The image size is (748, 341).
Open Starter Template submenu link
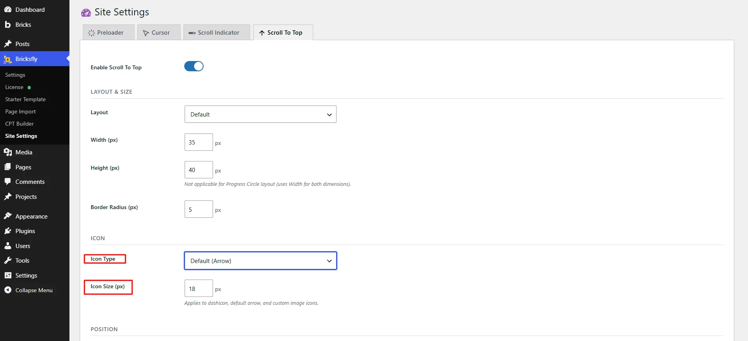pos(25,99)
